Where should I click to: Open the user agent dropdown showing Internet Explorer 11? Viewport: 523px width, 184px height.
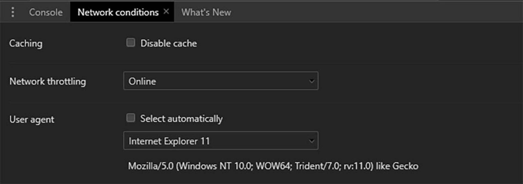(221, 141)
